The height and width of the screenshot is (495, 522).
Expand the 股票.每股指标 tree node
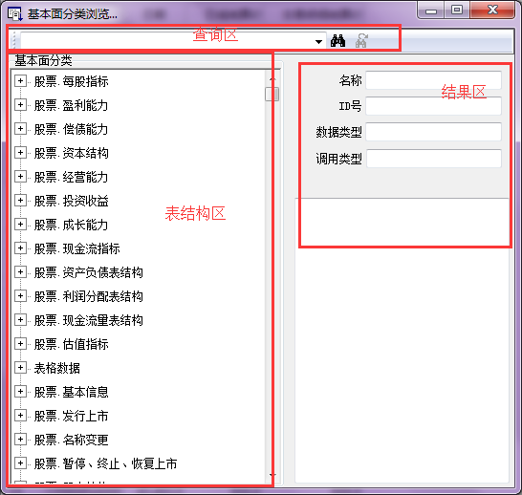(x=20, y=81)
